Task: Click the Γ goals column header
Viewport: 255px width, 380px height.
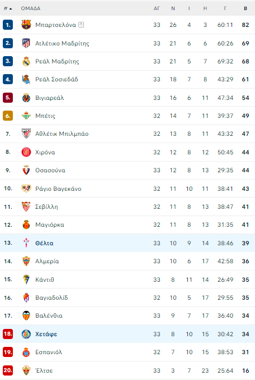Action: pyautogui.click(x=225, y=8)
